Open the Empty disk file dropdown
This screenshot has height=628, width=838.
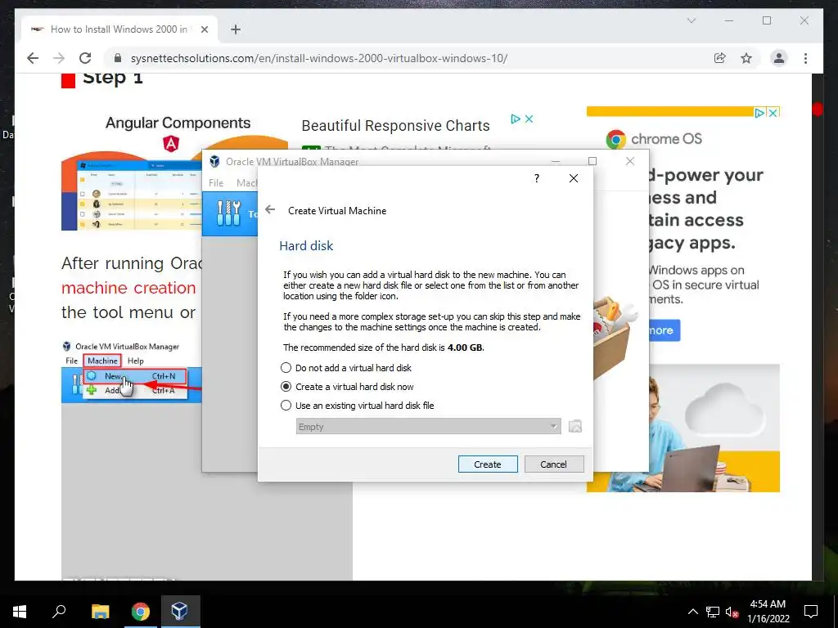coord(428,426)
